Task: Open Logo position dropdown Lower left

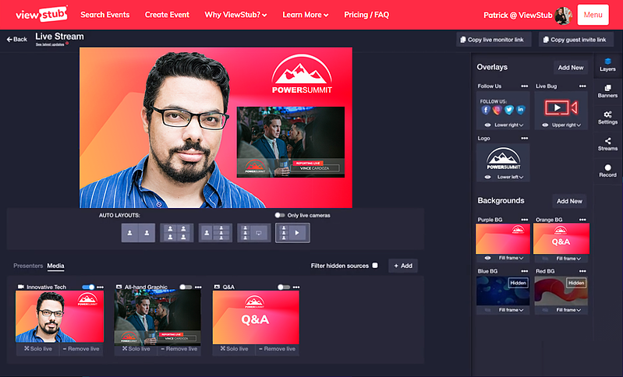Action: coord(510,177)
